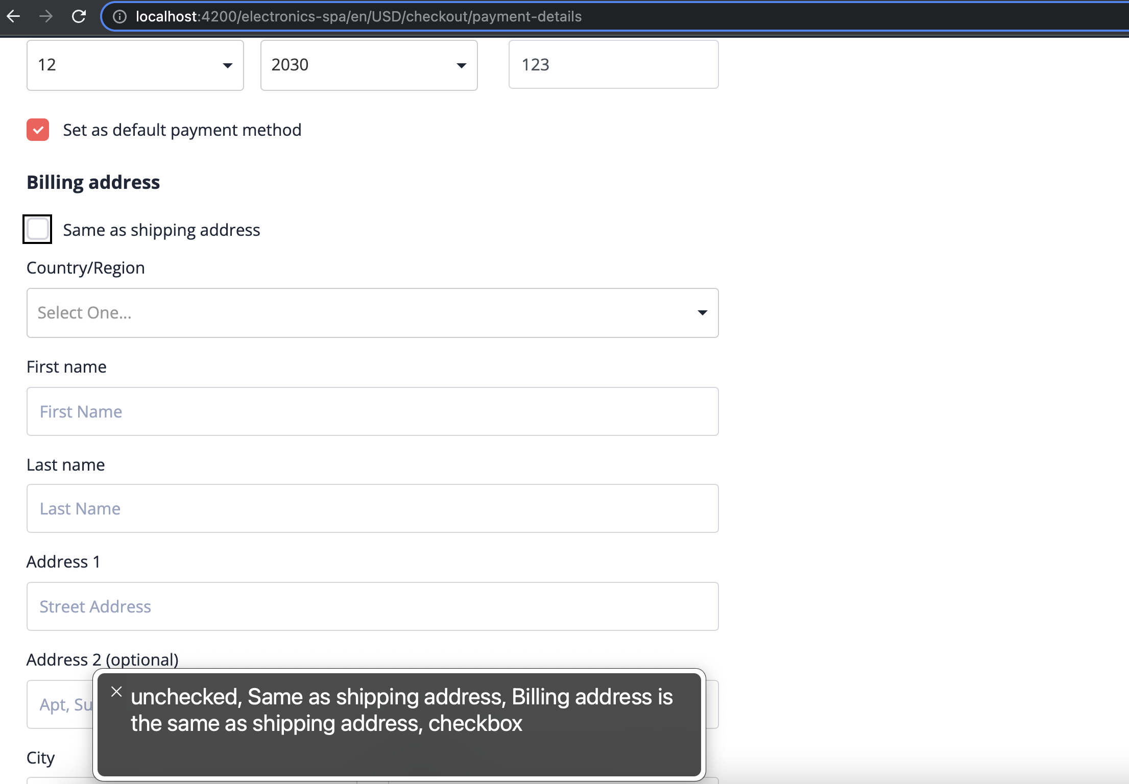Click the Country/Region dropdown arrow
Viewport: 1129px width, 784px height.
point(703,312)
